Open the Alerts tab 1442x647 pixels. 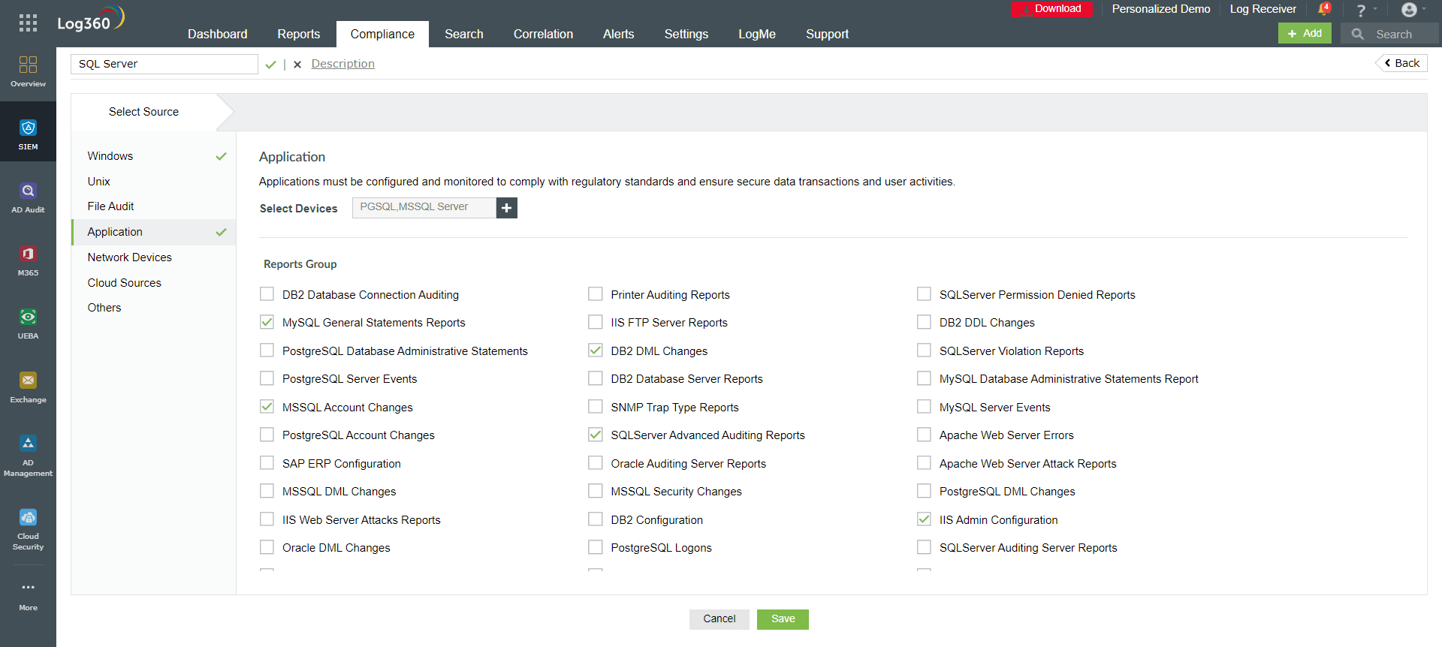tap(618, 34)
